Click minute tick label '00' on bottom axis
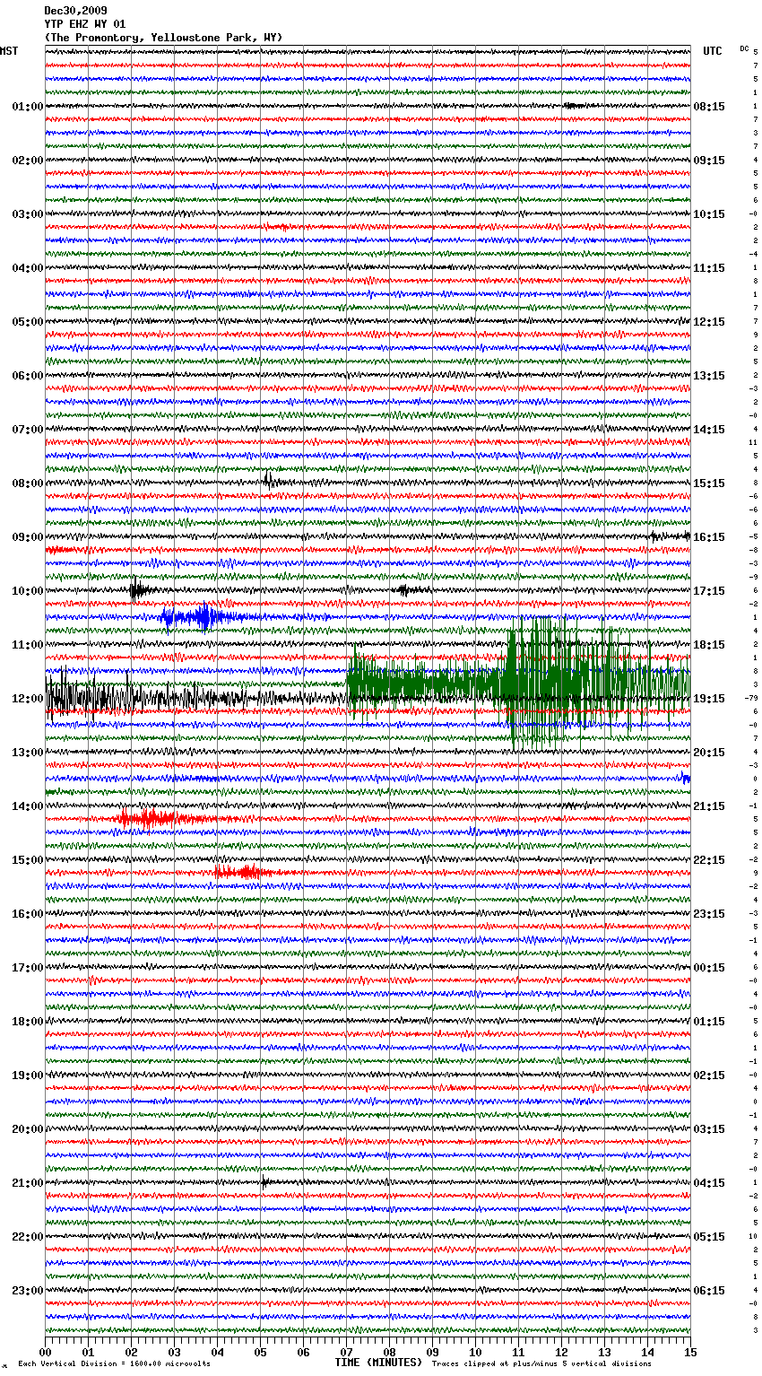Screen dimensions: 762x1376 [45, 1352]
